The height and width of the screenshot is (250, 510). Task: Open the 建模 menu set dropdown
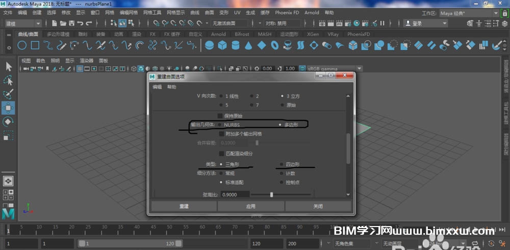23,23
